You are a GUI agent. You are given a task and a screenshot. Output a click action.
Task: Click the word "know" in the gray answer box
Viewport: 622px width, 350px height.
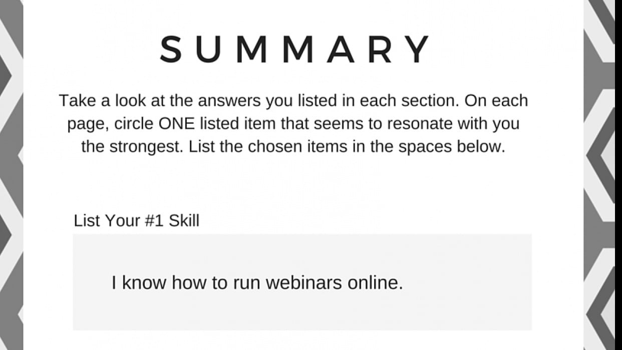click(x=145, y=283)
